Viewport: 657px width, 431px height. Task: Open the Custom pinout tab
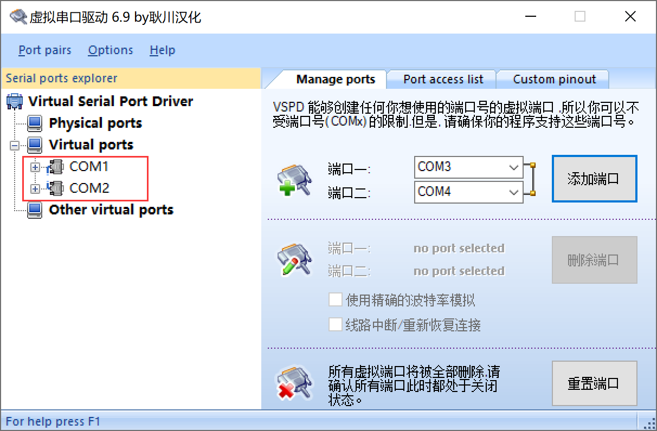click(554, 80)
